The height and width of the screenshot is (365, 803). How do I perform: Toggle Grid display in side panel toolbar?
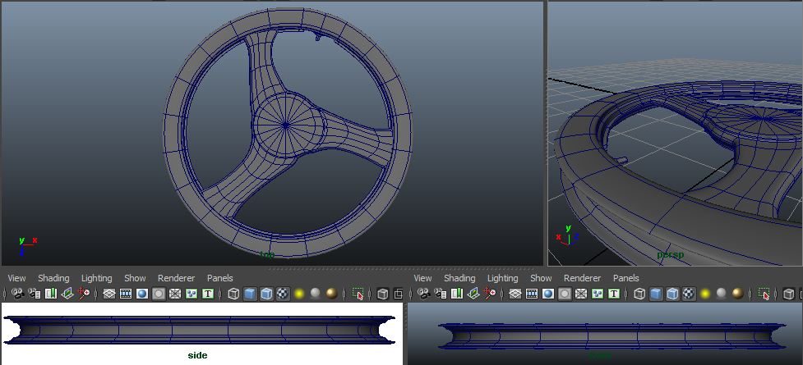click(109, 294)
